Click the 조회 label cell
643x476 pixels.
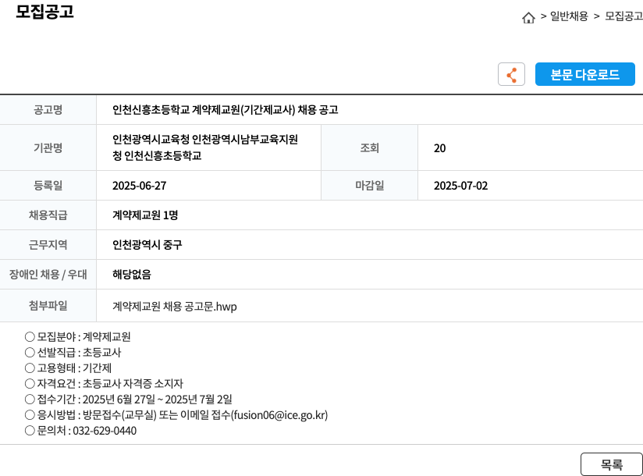coord(369,147)
